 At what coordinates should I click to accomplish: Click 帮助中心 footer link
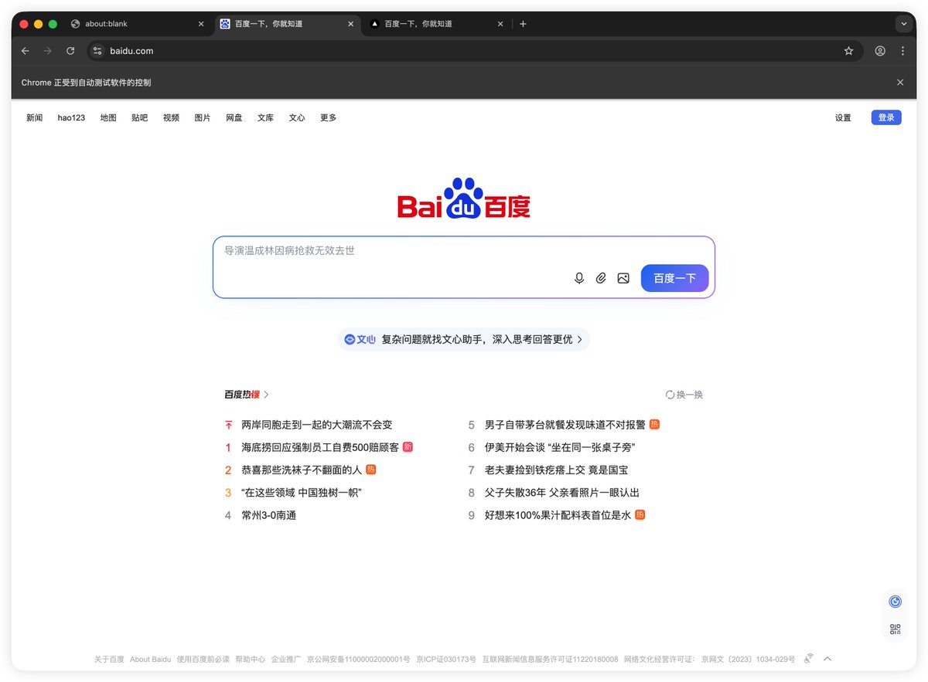click(251, 660)
